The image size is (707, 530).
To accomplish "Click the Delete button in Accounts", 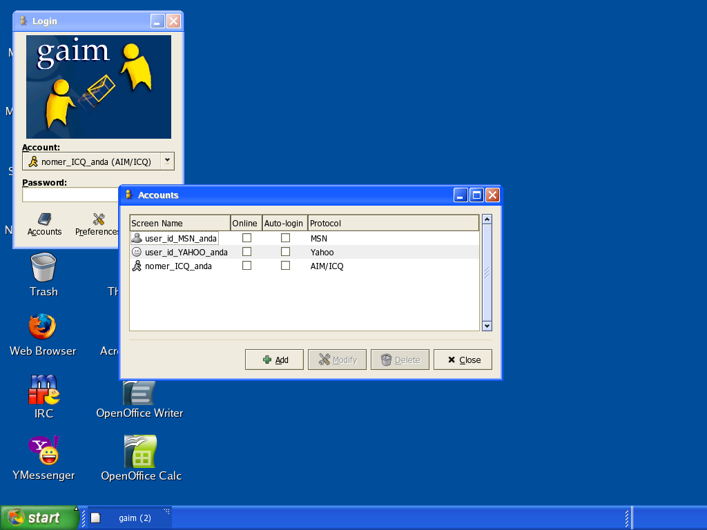I will 400,360.
